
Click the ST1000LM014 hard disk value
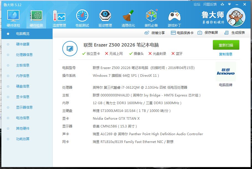pyautogui.click(x=132, y=111)
